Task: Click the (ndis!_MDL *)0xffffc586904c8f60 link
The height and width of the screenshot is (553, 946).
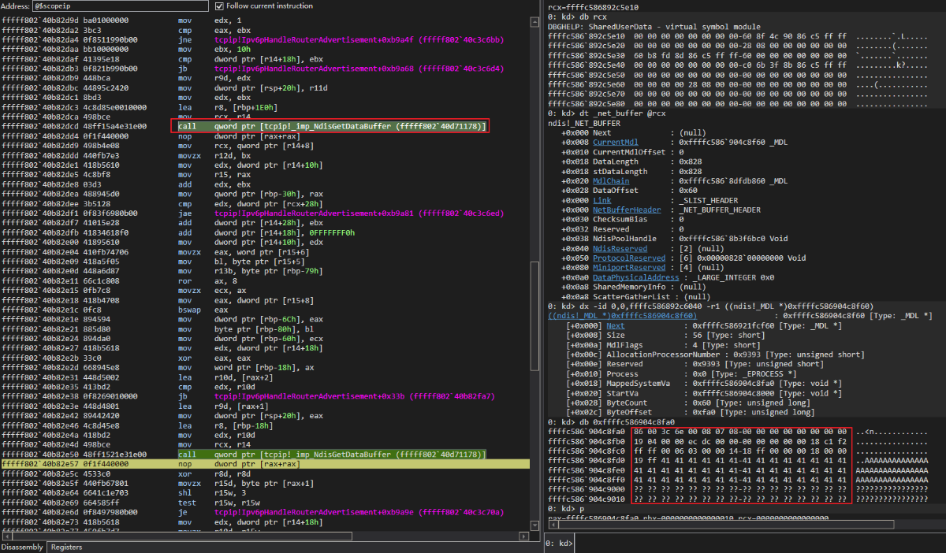Action: [622, 316]
